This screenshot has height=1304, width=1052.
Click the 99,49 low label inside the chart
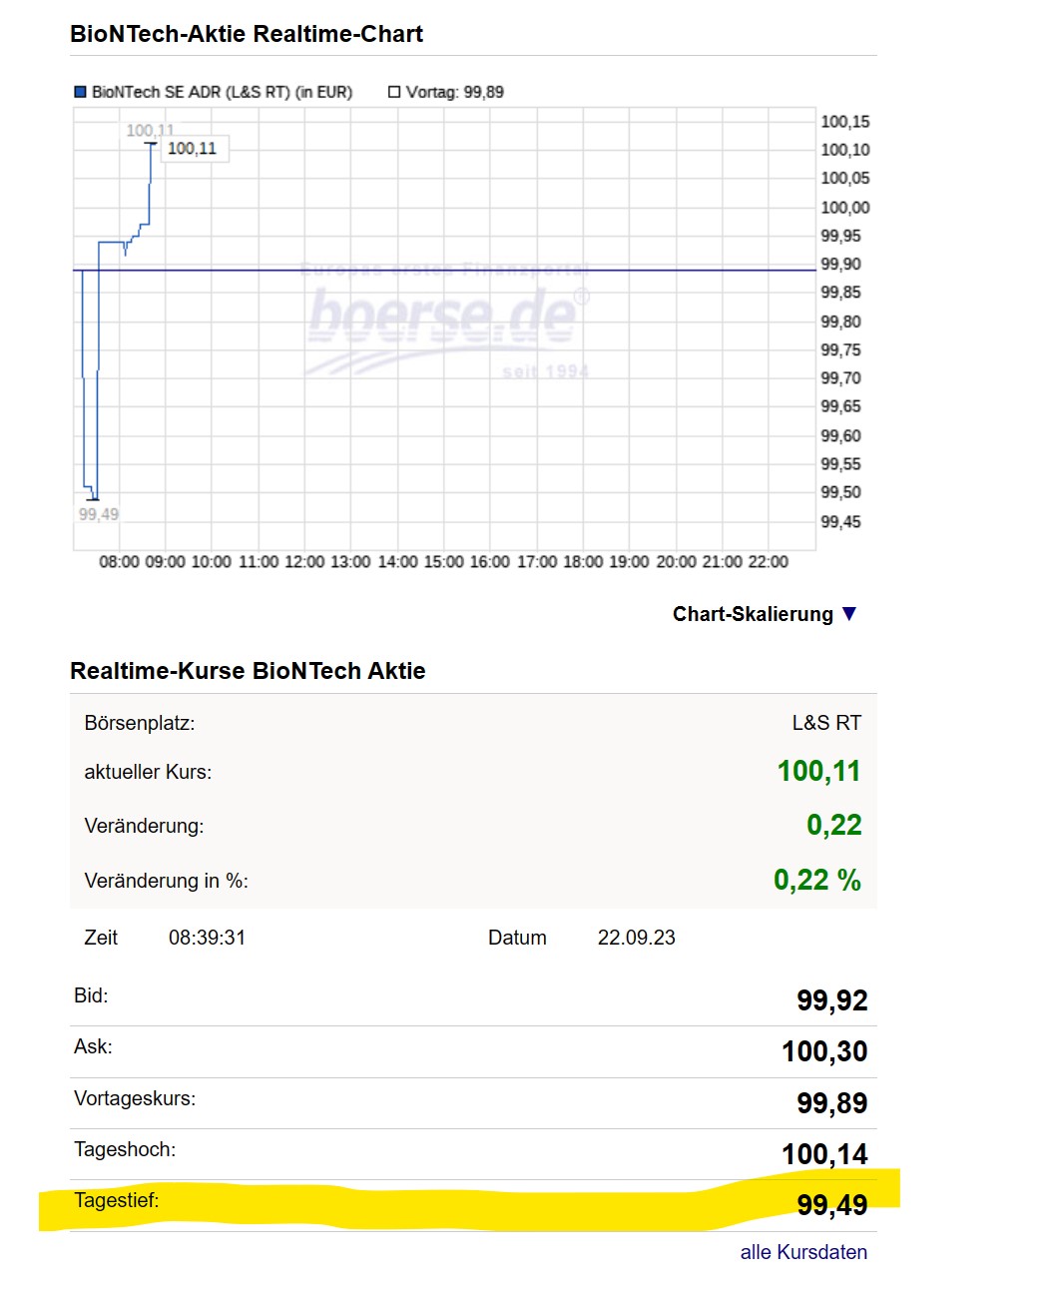(x=99, y=514)
